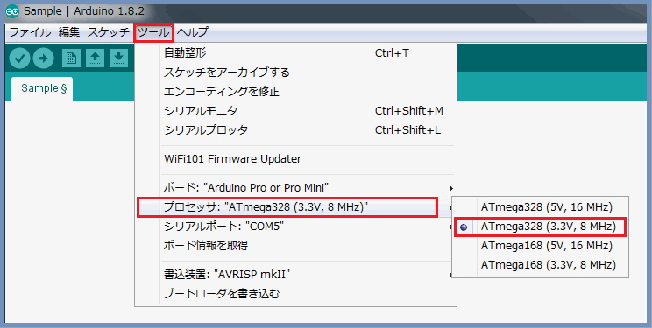Image resolution: width=652 pixels, height=328 pixels.
Task: Click the Verify checkmark toolbar icon
Action: pos(19,59)
